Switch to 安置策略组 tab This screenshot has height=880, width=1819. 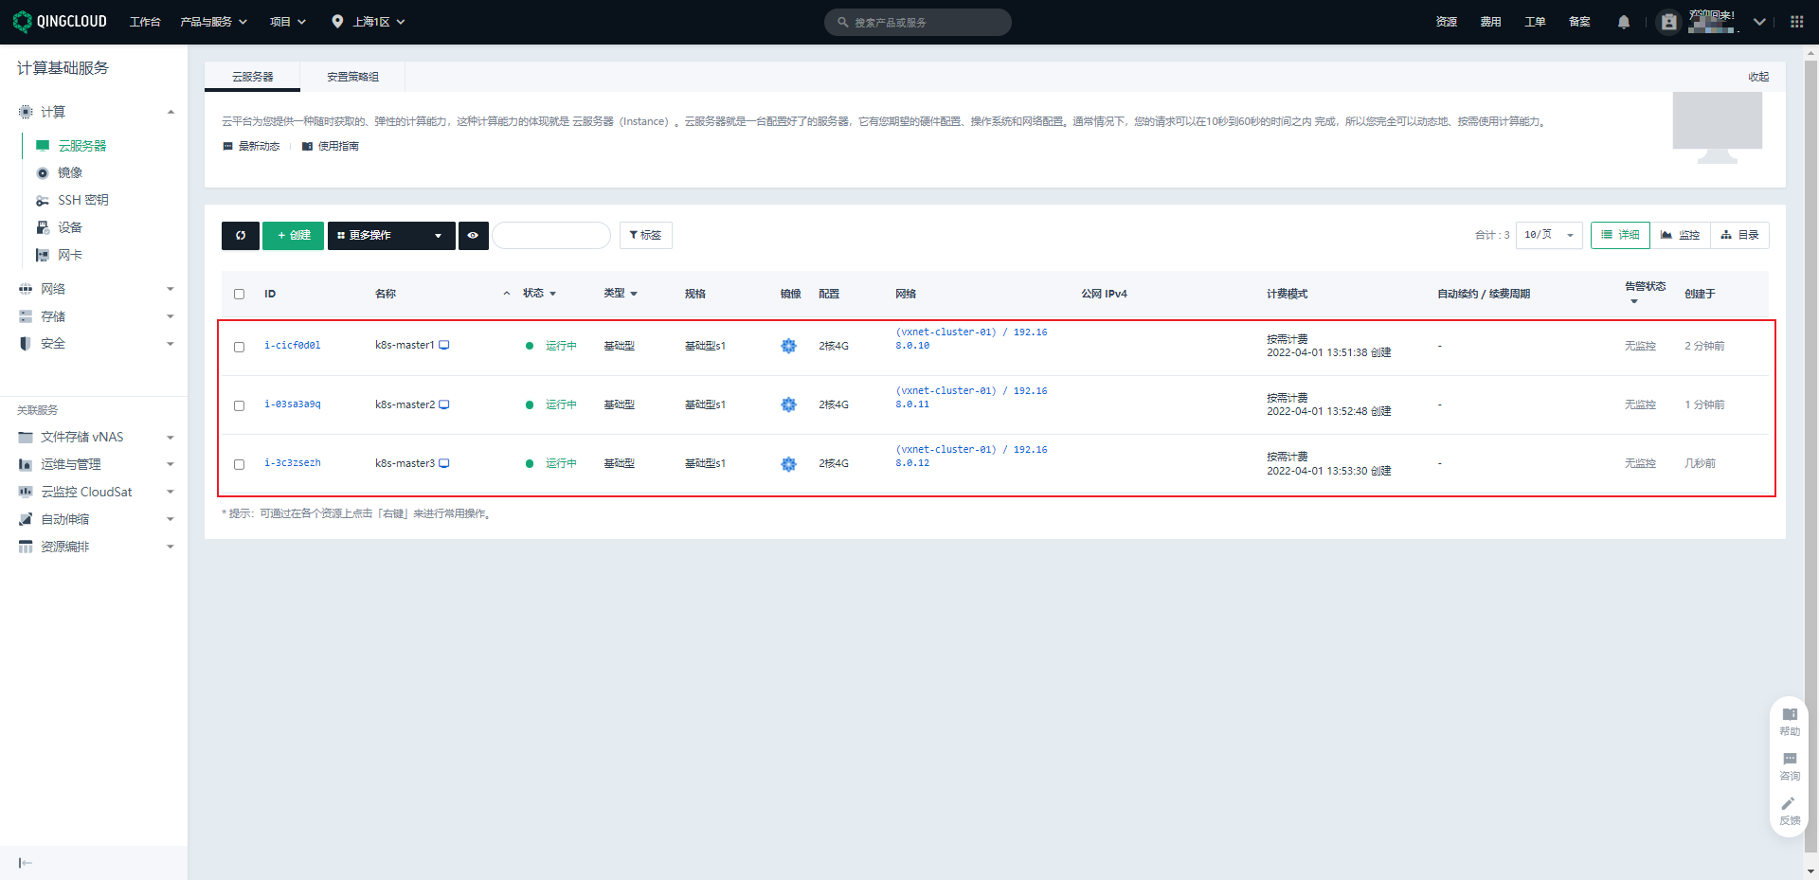tap(352, 78)
